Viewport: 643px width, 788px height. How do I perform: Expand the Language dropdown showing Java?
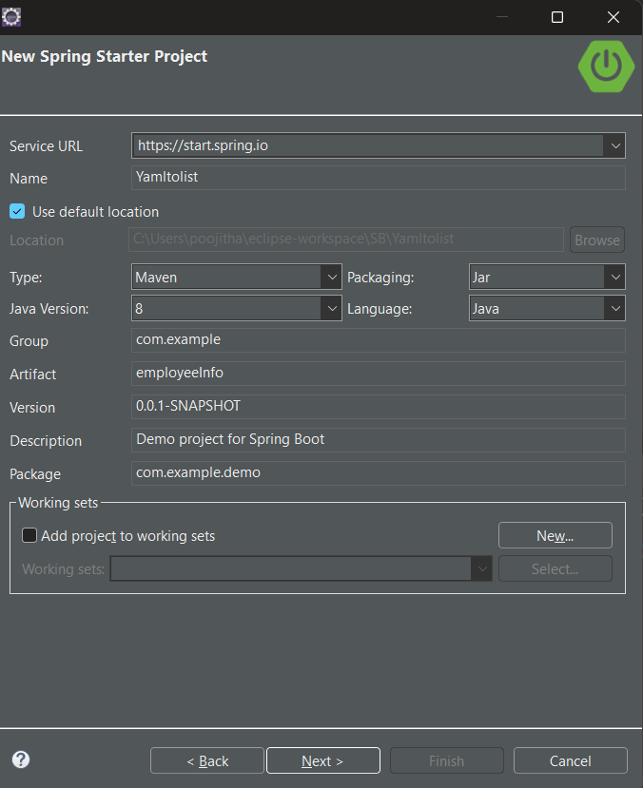616,308
